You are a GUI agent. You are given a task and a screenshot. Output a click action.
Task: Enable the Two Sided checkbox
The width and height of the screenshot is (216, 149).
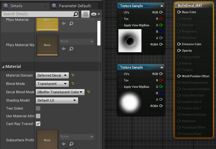(x=38, y=109)
